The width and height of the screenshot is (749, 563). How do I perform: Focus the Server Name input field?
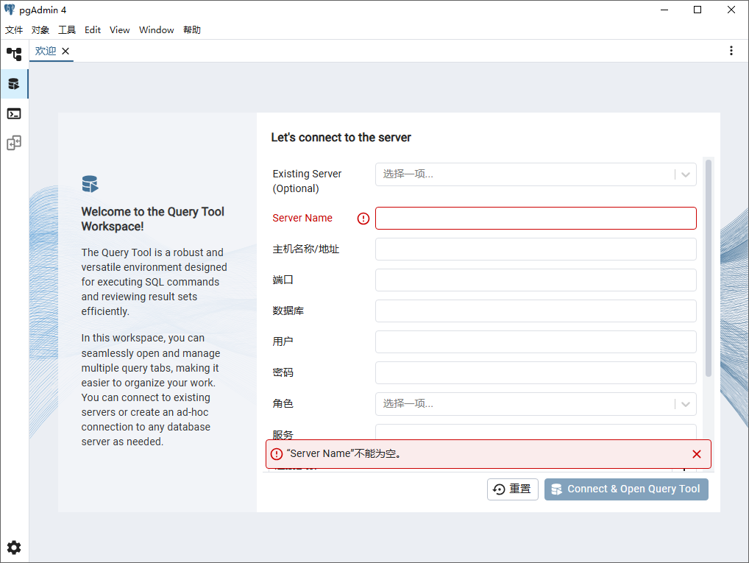tap(536, 219)
